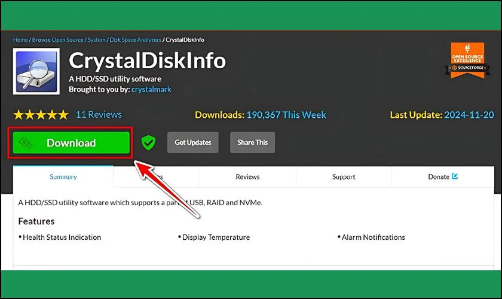Viewport: 502px width, 299px height.
Task: Click the green security shield checkmark icon
Action: tap(149, 142)
